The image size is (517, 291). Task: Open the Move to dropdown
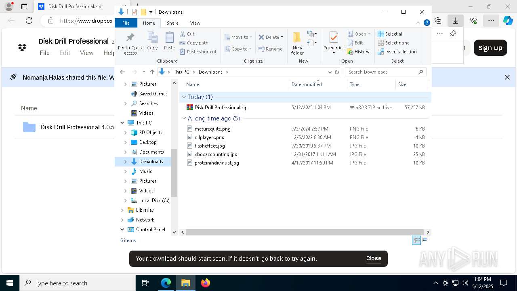238,37
